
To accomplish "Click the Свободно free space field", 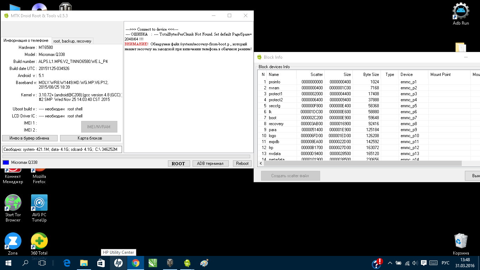I will [x=62, y=149].
